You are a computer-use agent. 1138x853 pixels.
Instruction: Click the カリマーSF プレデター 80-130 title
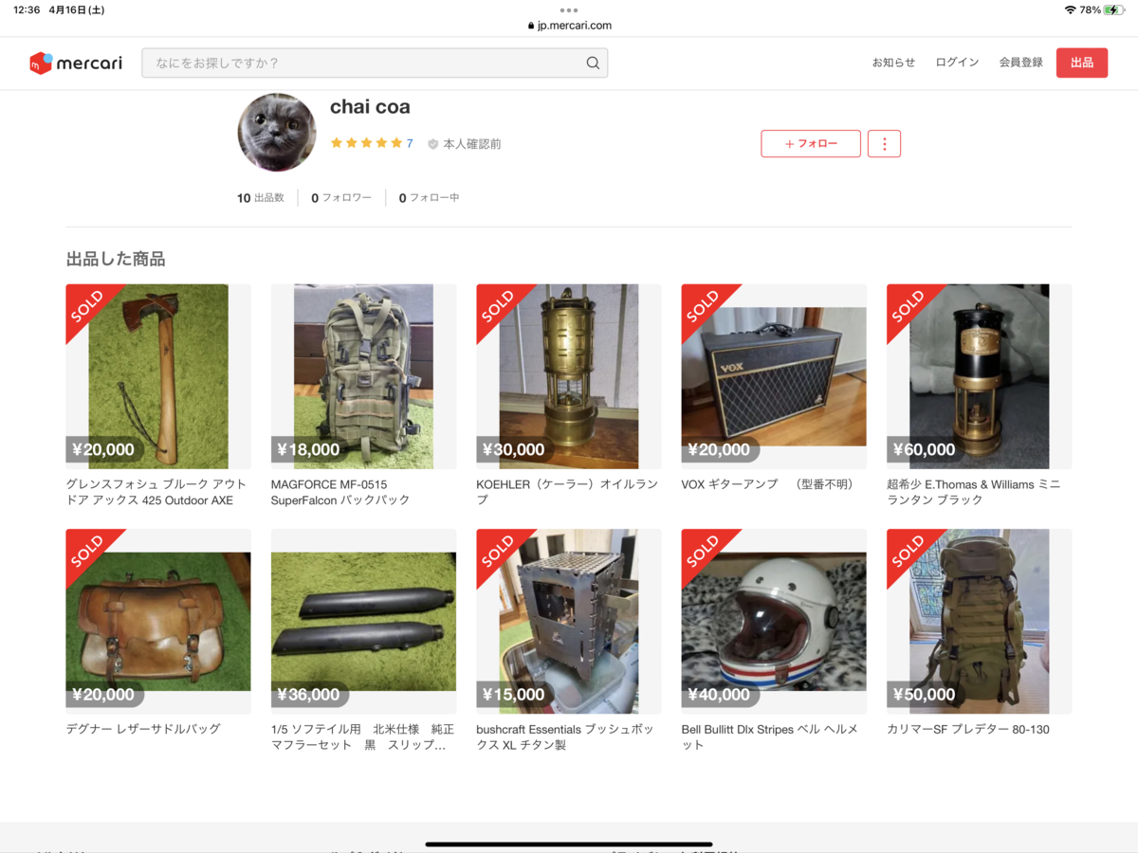968,729
